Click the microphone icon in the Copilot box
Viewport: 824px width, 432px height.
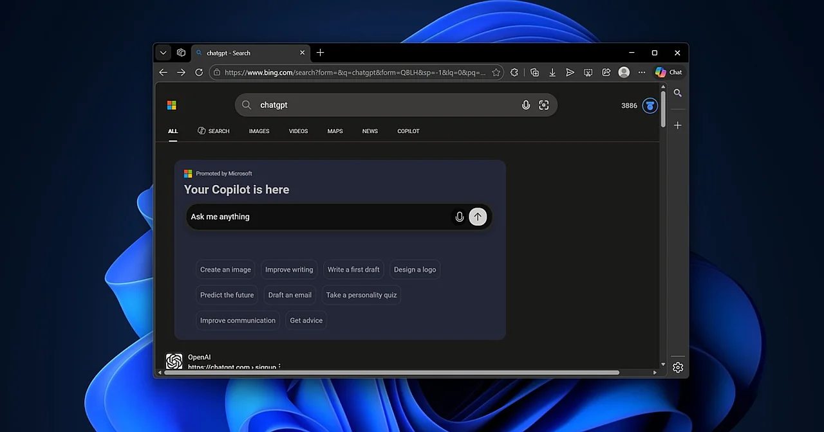(x=459, y=217)
